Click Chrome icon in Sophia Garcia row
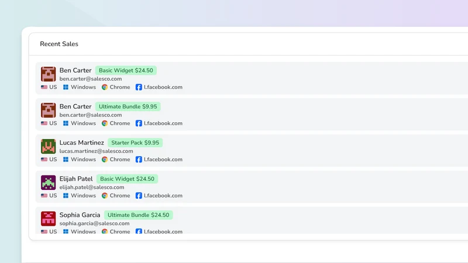Screen dimensions: 468x263 105,231
